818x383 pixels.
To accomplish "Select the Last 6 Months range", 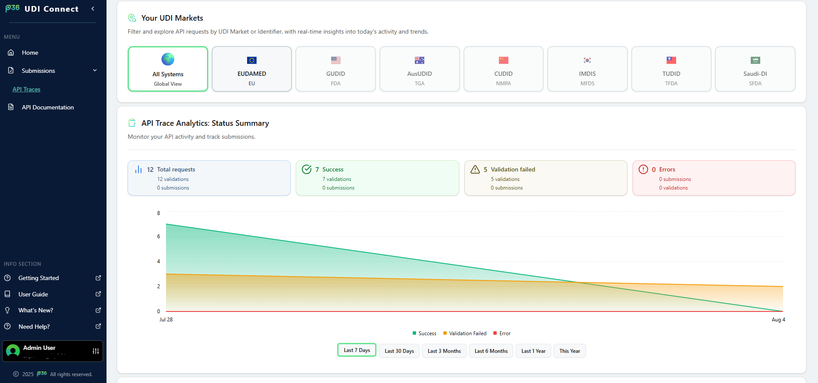I will [x=491, y=351].
